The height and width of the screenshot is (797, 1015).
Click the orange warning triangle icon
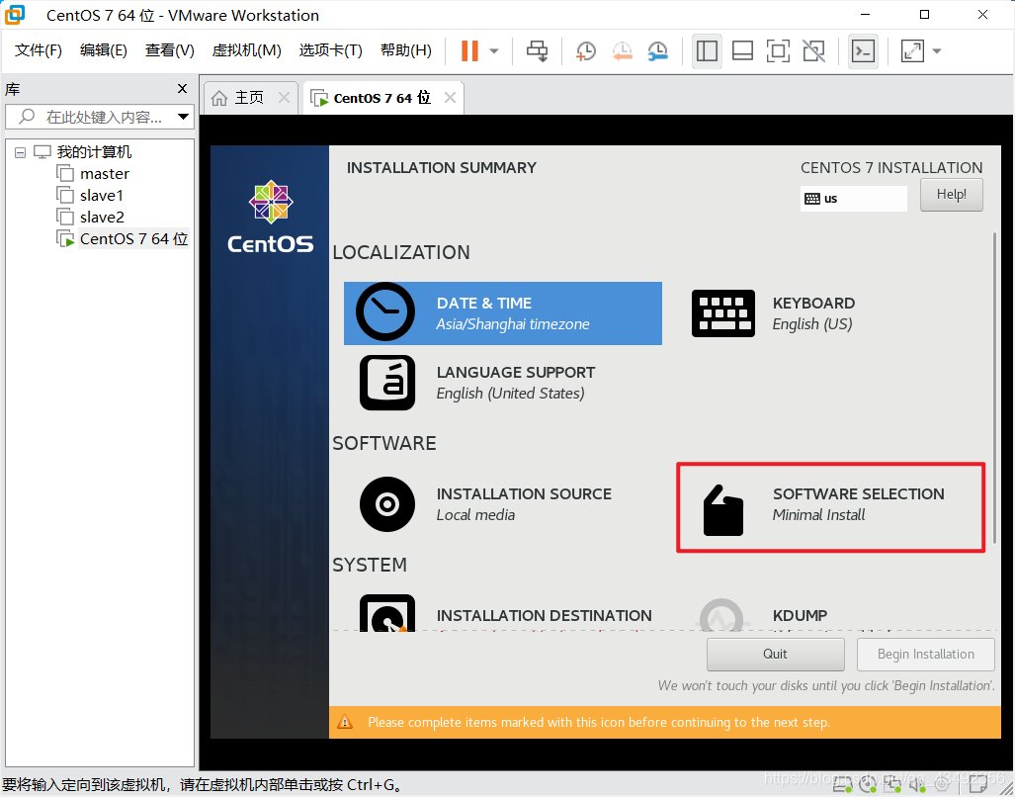[x=345, y=722]
